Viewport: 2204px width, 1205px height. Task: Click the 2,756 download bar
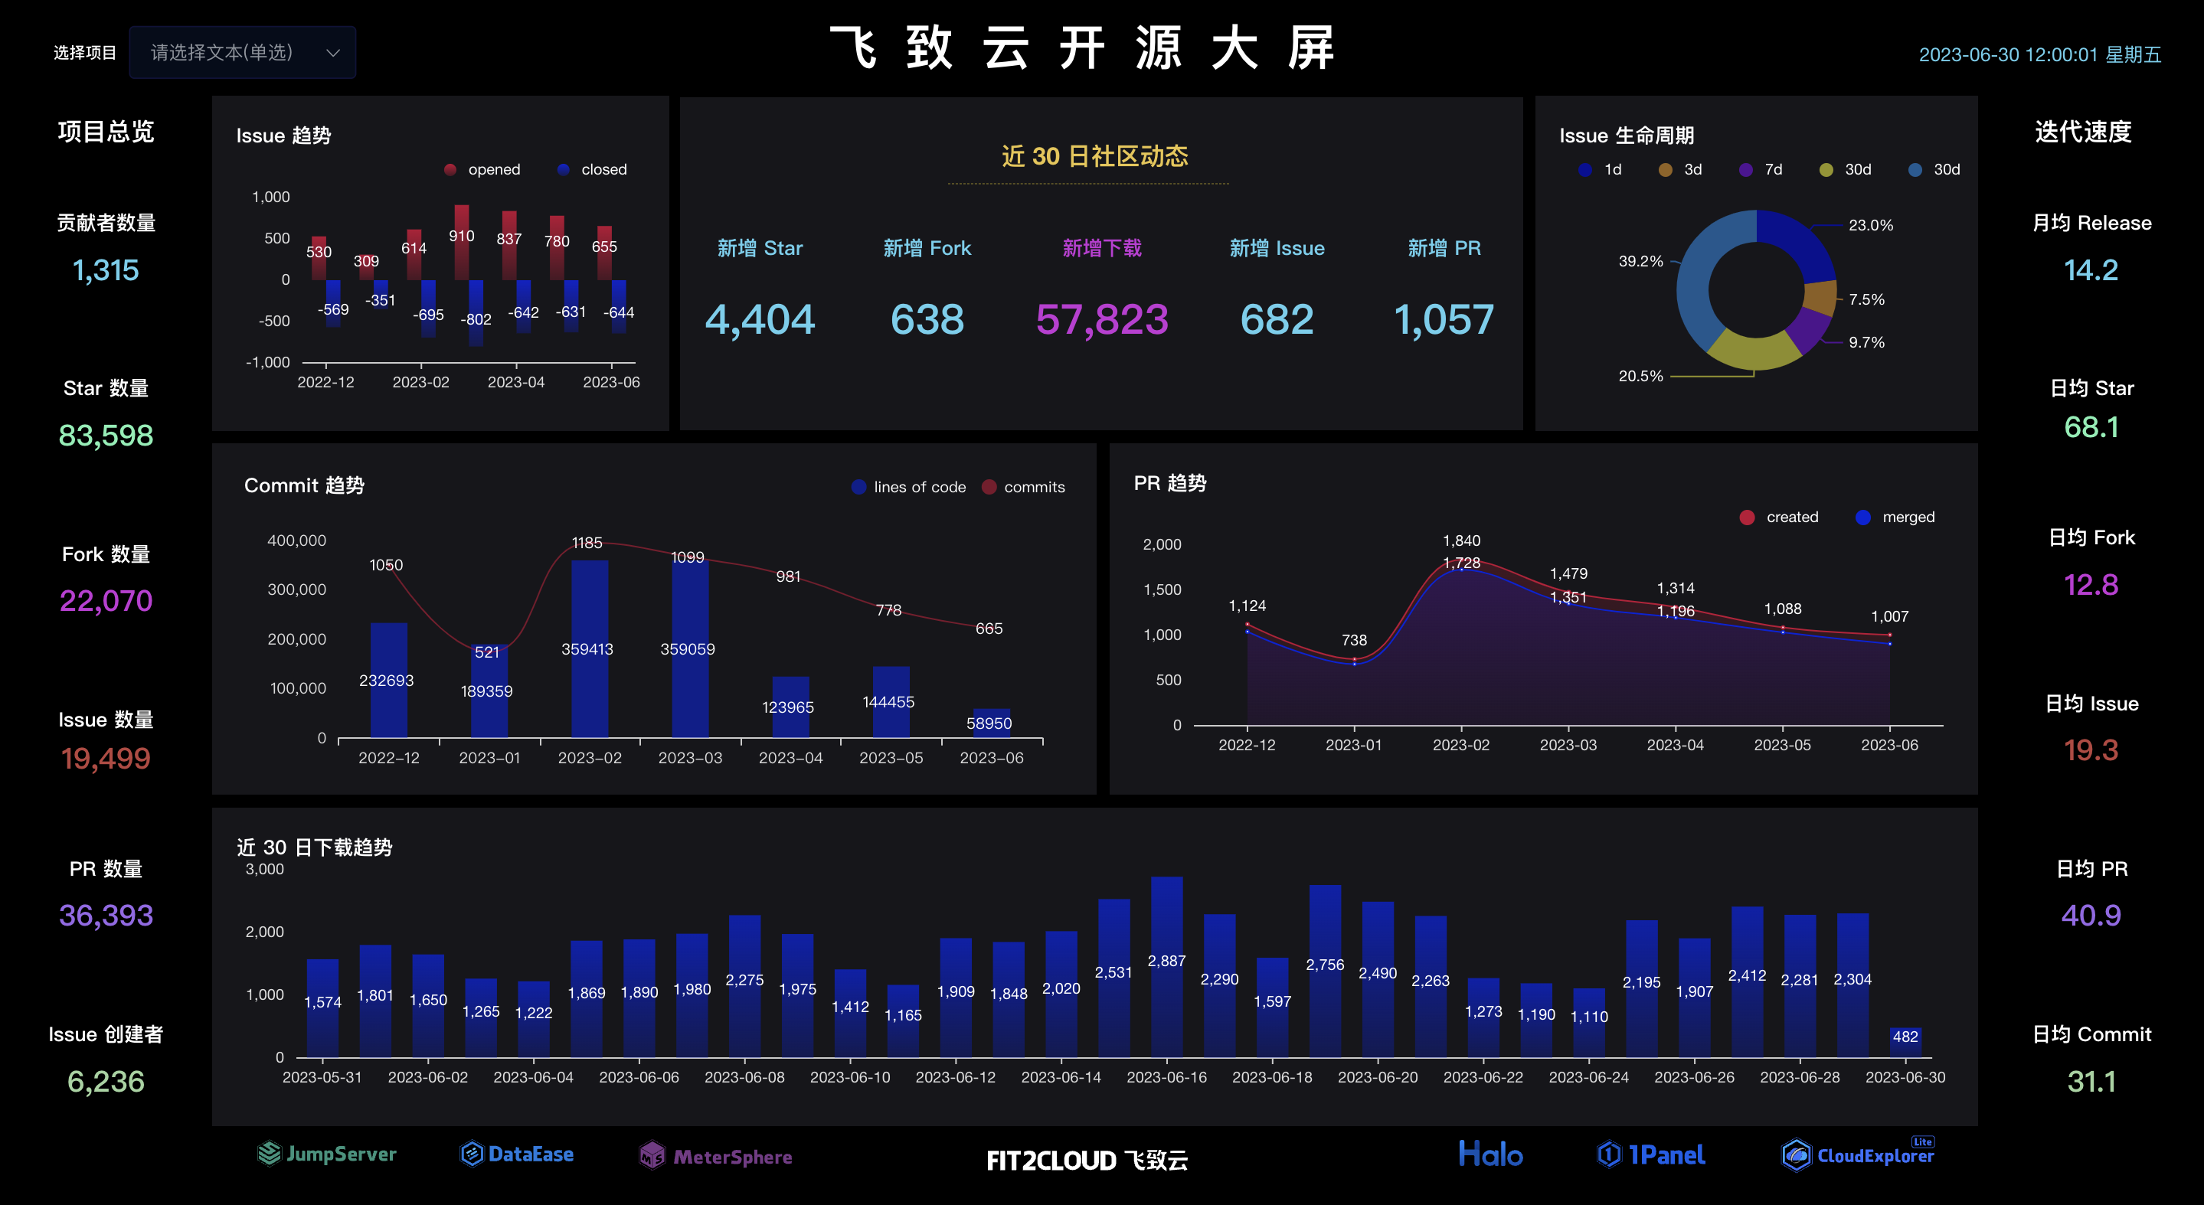coord(1326,971)
